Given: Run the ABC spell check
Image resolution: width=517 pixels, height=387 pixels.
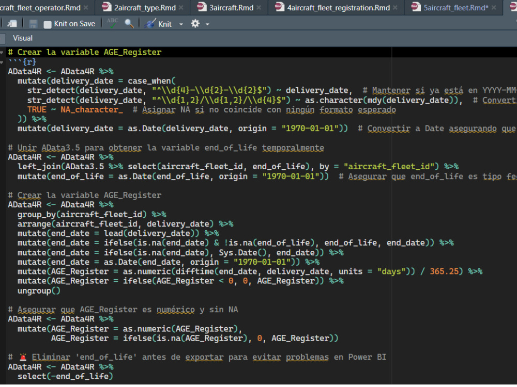Looking at the screenshot, I should pos(112,23).
